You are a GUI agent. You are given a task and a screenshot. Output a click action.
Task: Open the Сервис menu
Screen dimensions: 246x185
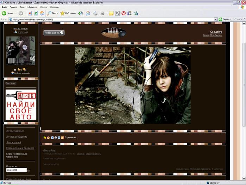click(44, 7)
